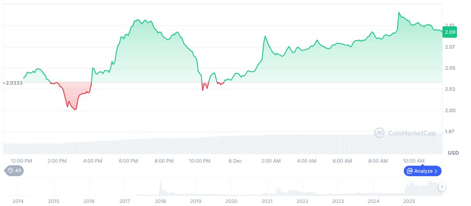Select the 8 Dec date marker on time axis
471x206 pixels.
(235, 161)
